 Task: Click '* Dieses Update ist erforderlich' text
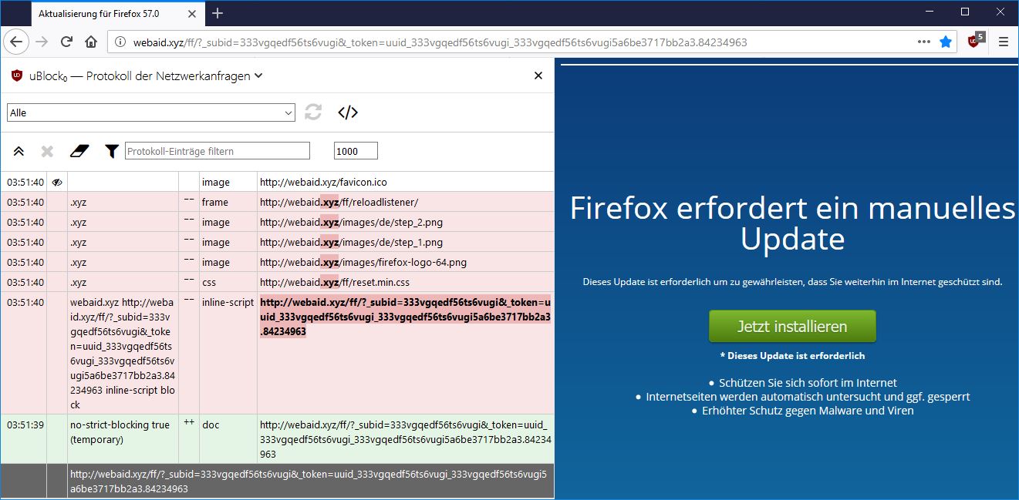[792, 356]
